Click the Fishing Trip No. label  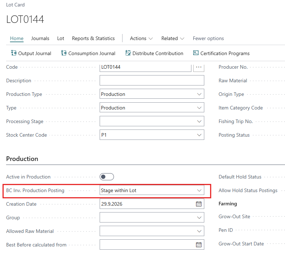coord(236,121)
